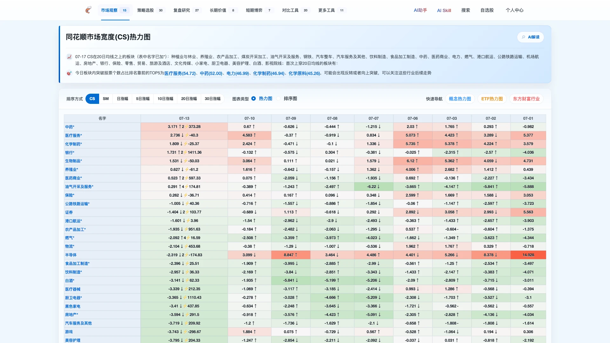Open AI助手 in the top bar
The image size is (610, 343).
pos(420,10)
